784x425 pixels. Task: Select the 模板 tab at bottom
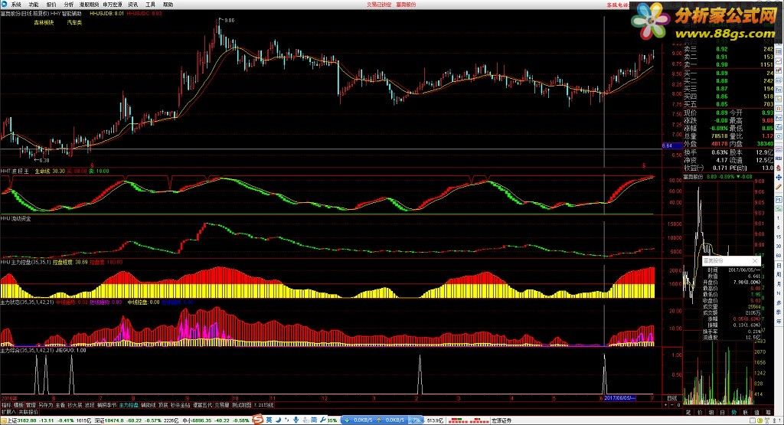click(x=18, y=405)
